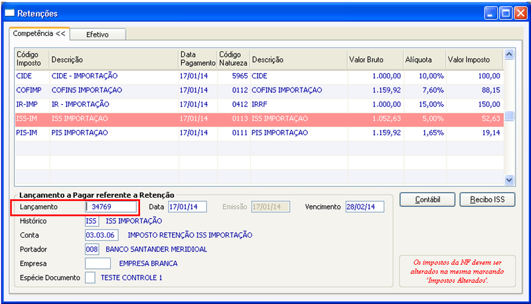Screen dimensions: 531x304
Task: Click natureza code 0113
Action: click(240, 119)
